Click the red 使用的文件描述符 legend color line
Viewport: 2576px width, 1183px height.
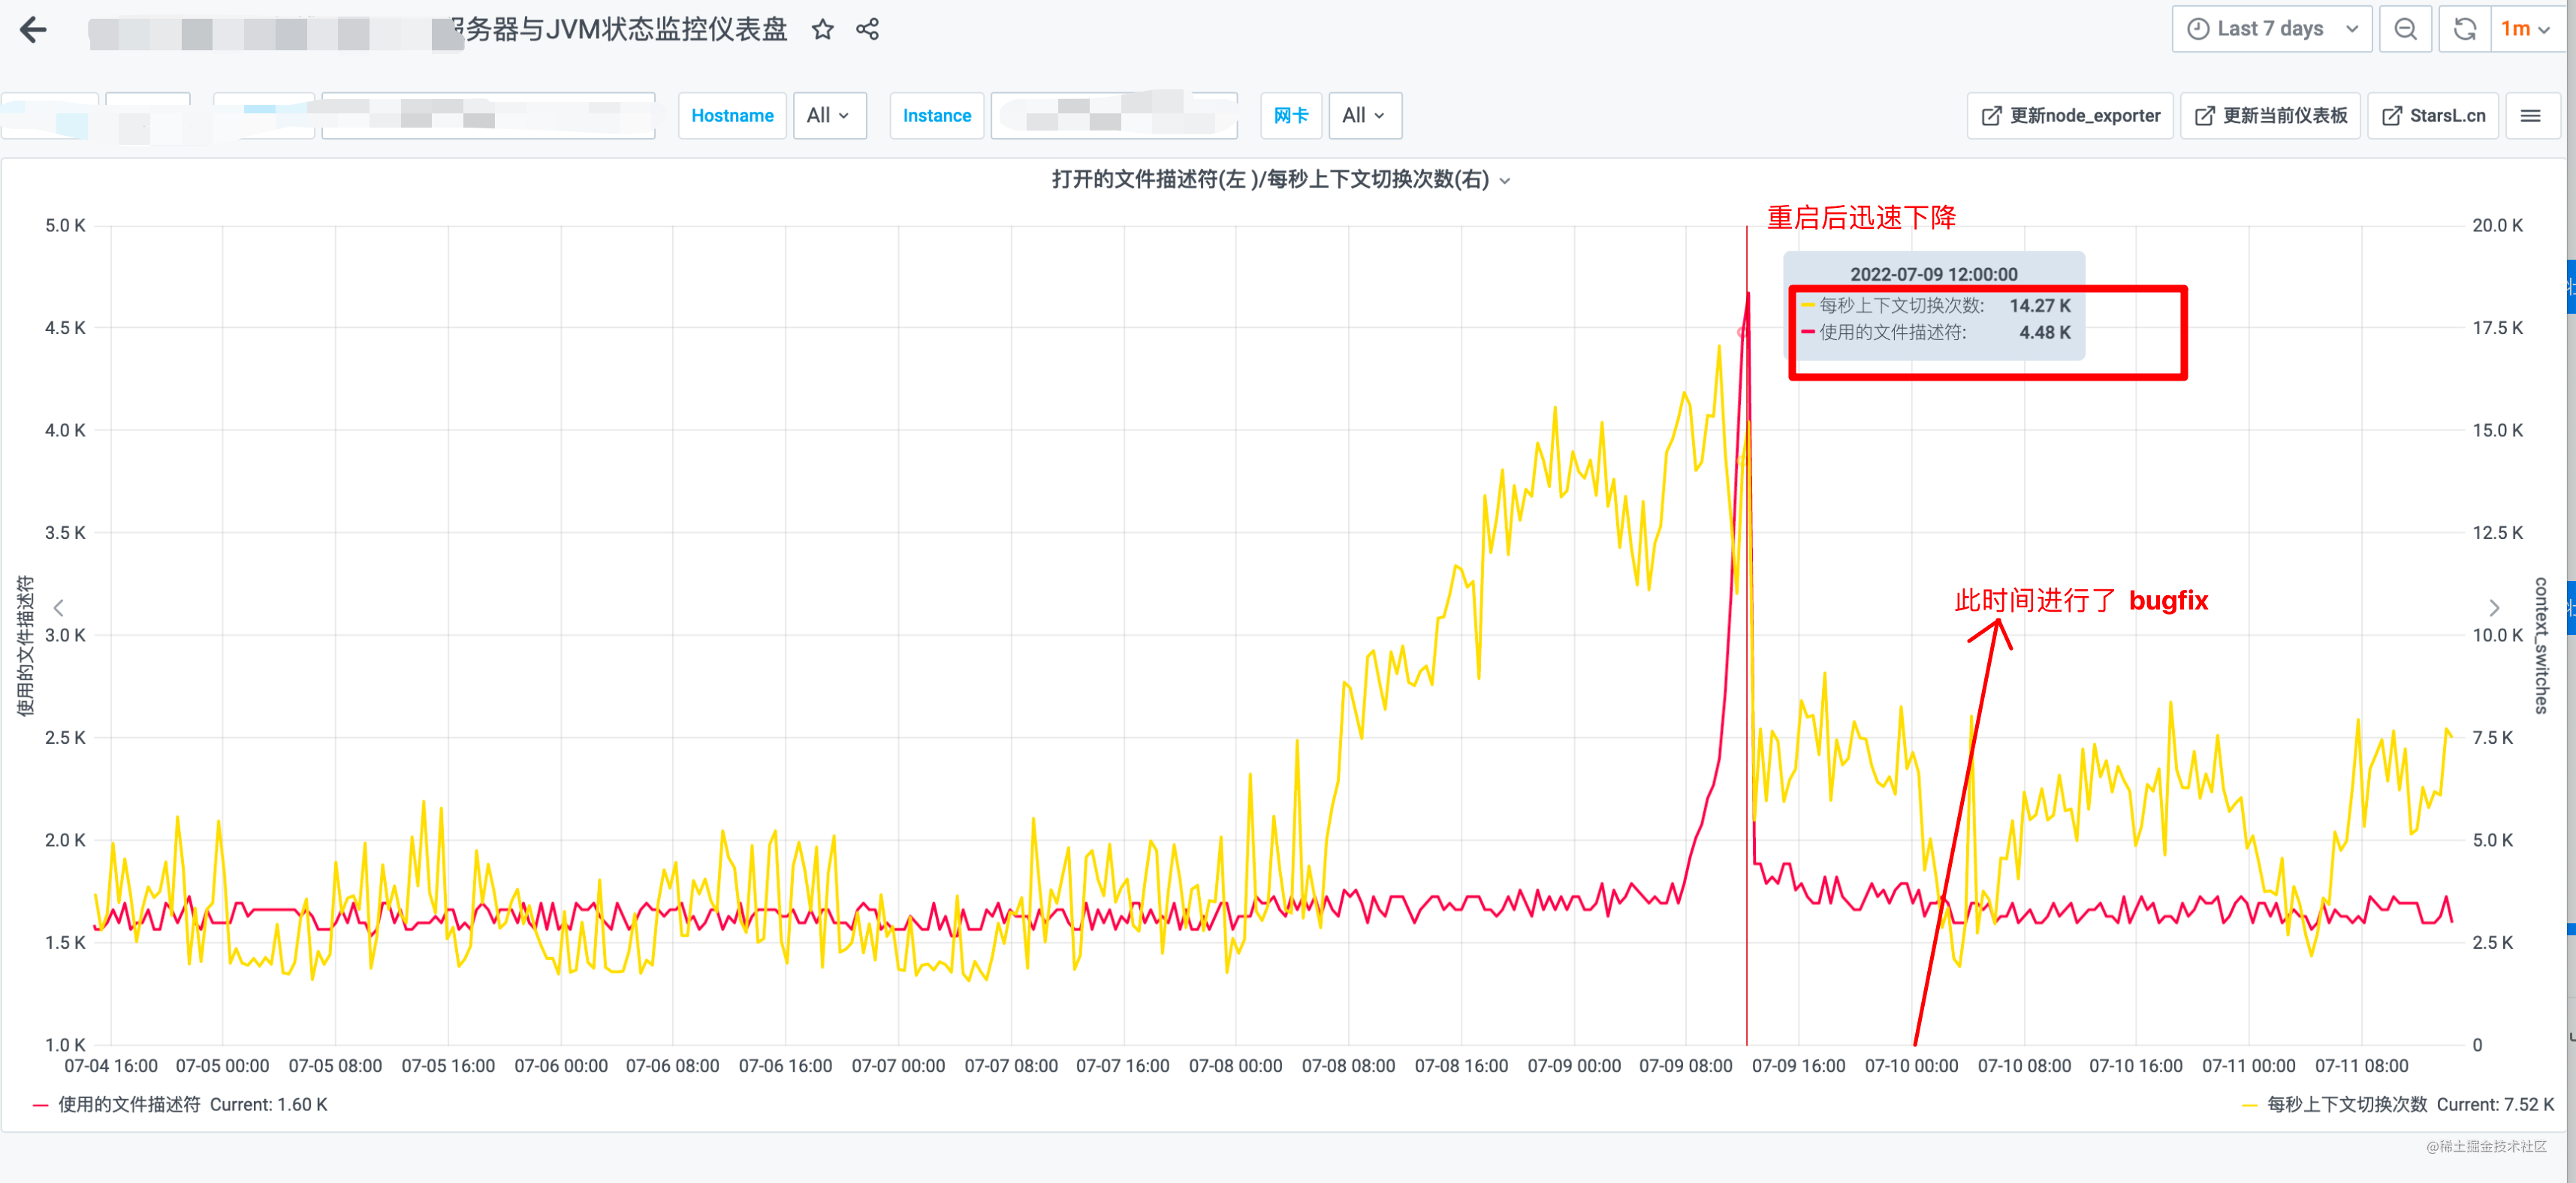tap(41, 1105)
